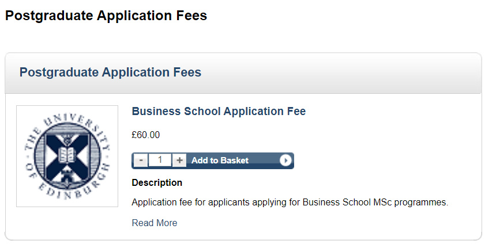The height and width of the screenshot is (252, 500).
Task: Click the grey gradient panel header bar
Action: coord(243,73)
